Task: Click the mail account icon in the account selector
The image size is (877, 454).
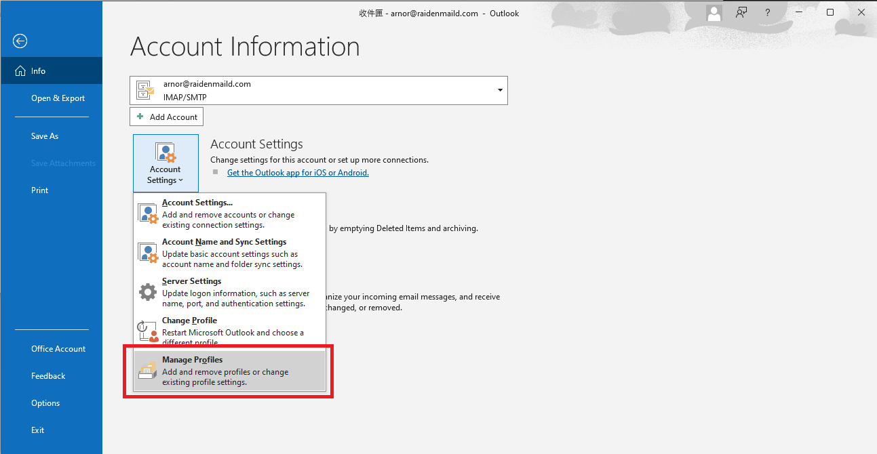Action: (x=145, y=90)
